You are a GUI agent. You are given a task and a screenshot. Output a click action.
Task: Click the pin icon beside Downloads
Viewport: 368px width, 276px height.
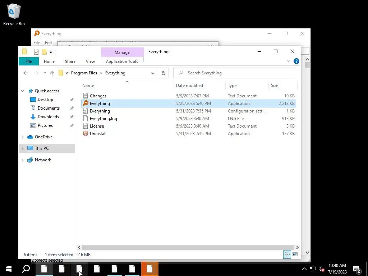click(x=72, y=117)
